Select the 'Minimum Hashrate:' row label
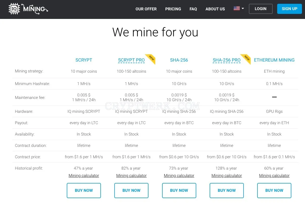Image resolution: width=305 pixels, height=212 pixels. (x=32, y=84)
